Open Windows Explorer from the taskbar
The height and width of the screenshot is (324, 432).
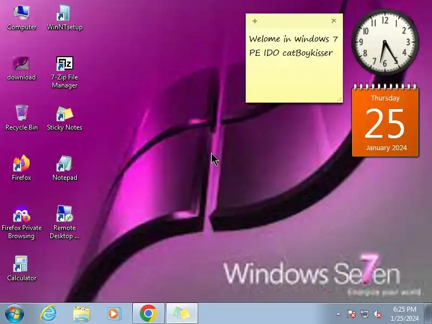pos(82,314)
